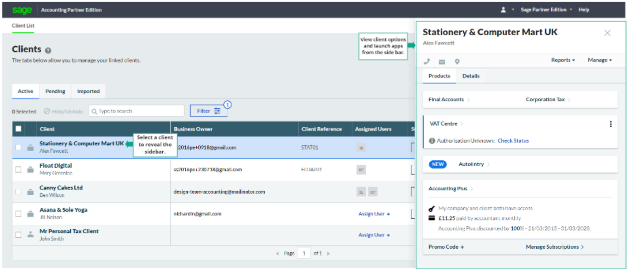Click the help question mark beside Clients
This screenshot has width=631, height=269.
[x=48, y=50]
